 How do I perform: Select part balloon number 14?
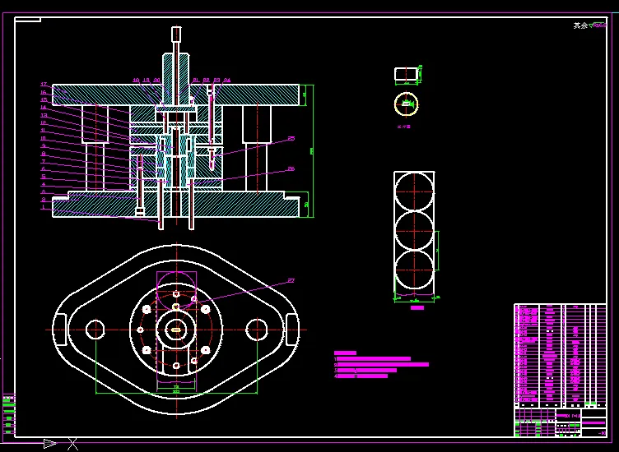tap(44, 107)
